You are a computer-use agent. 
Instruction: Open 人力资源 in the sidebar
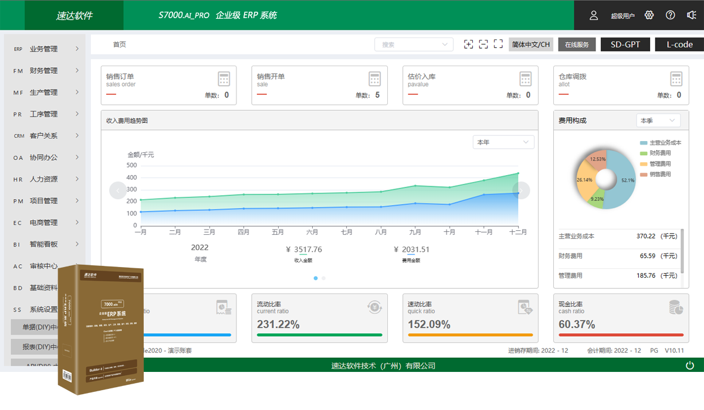tap(45, 179)
